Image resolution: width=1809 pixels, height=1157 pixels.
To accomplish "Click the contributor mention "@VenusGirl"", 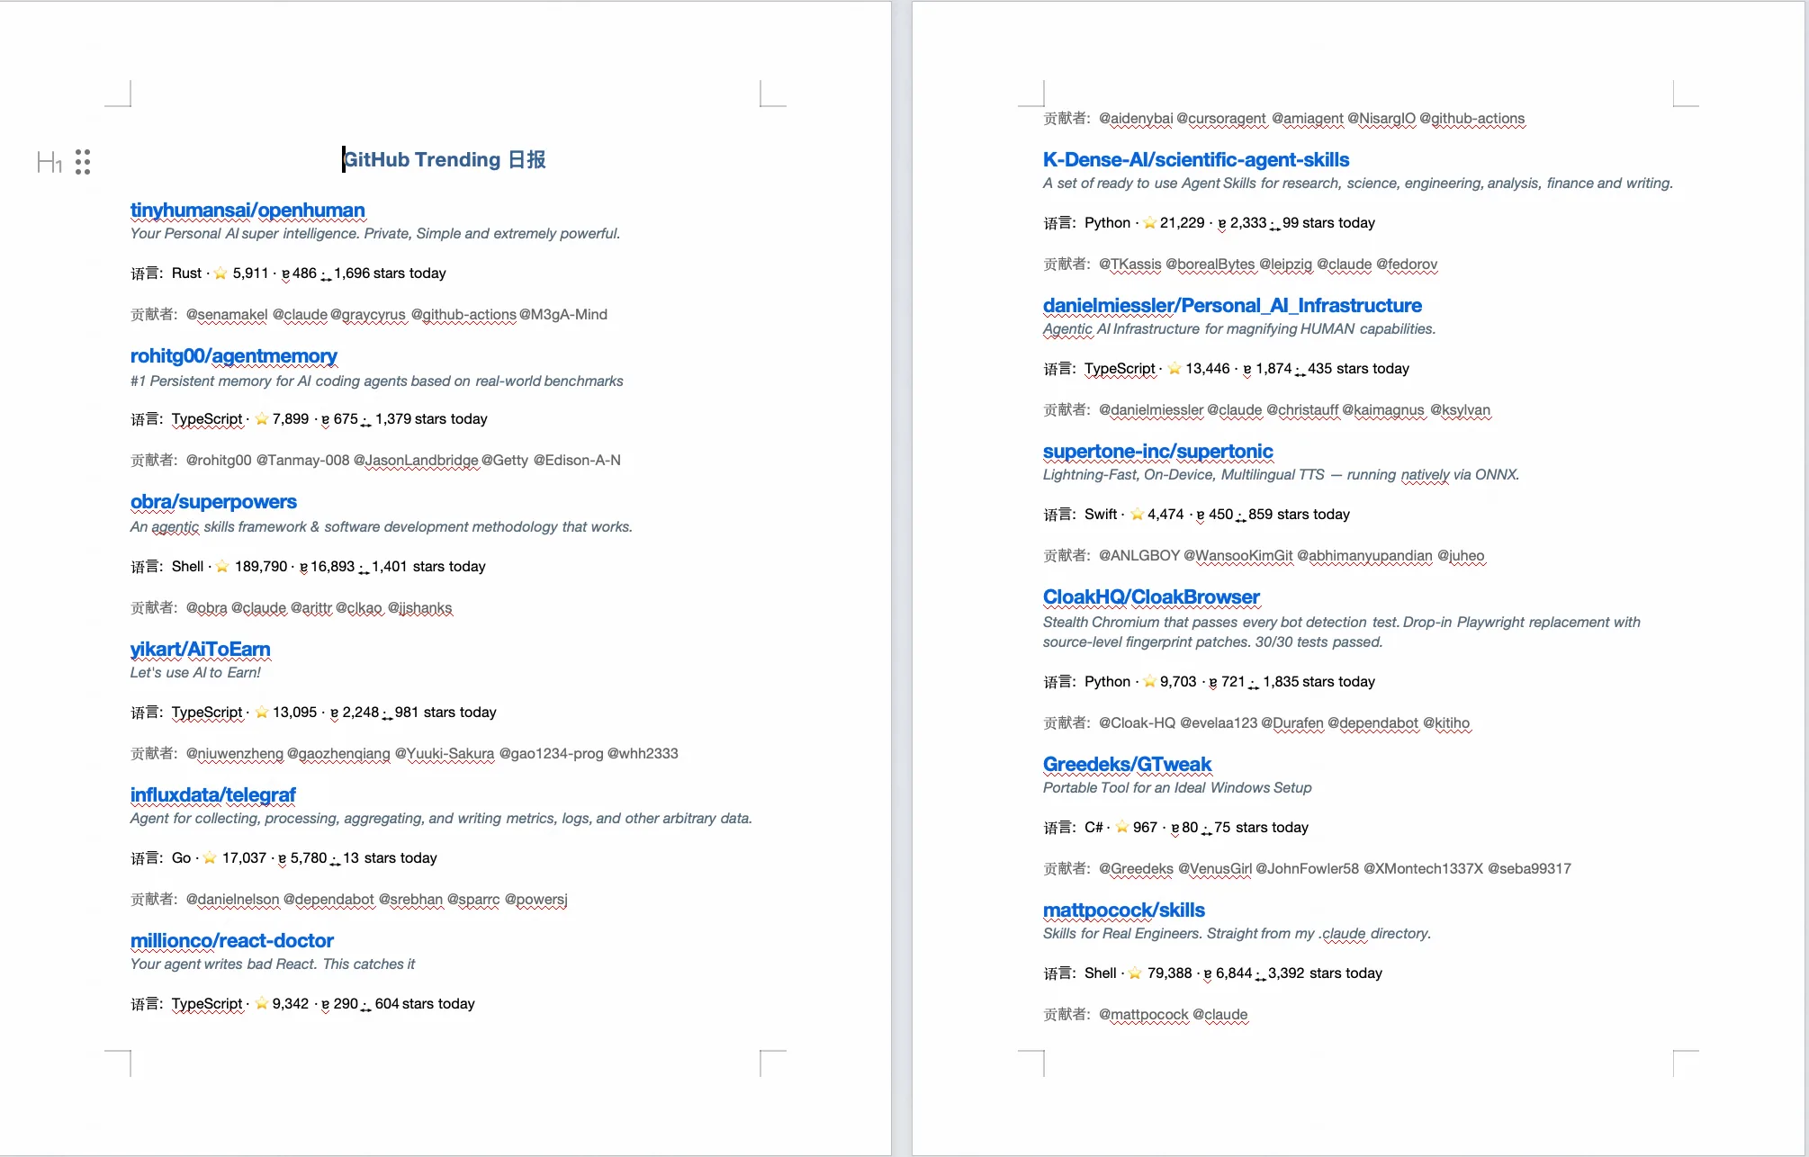I will (1215, 869).
